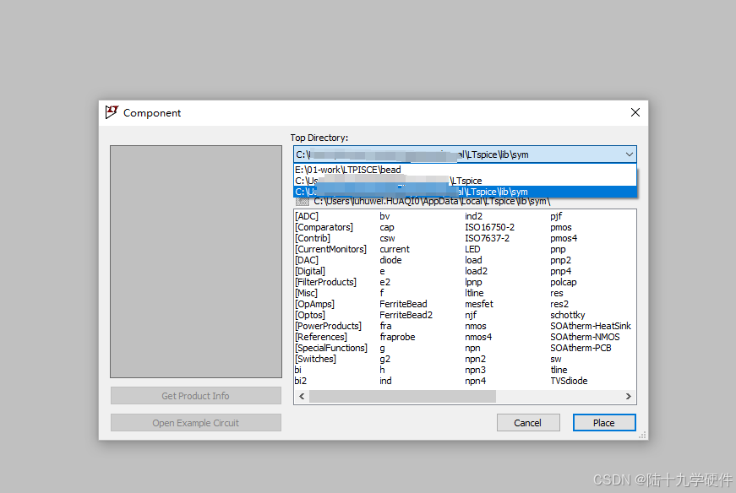Open the [OpAmps] folder
The height and width of the screenshot is (493, 736).
(x=314, y=304)
